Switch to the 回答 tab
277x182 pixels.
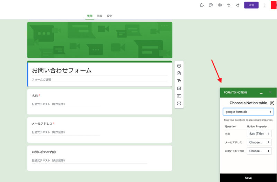pos(99,16)
